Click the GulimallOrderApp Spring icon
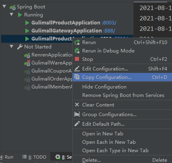 tap(27, 79)
